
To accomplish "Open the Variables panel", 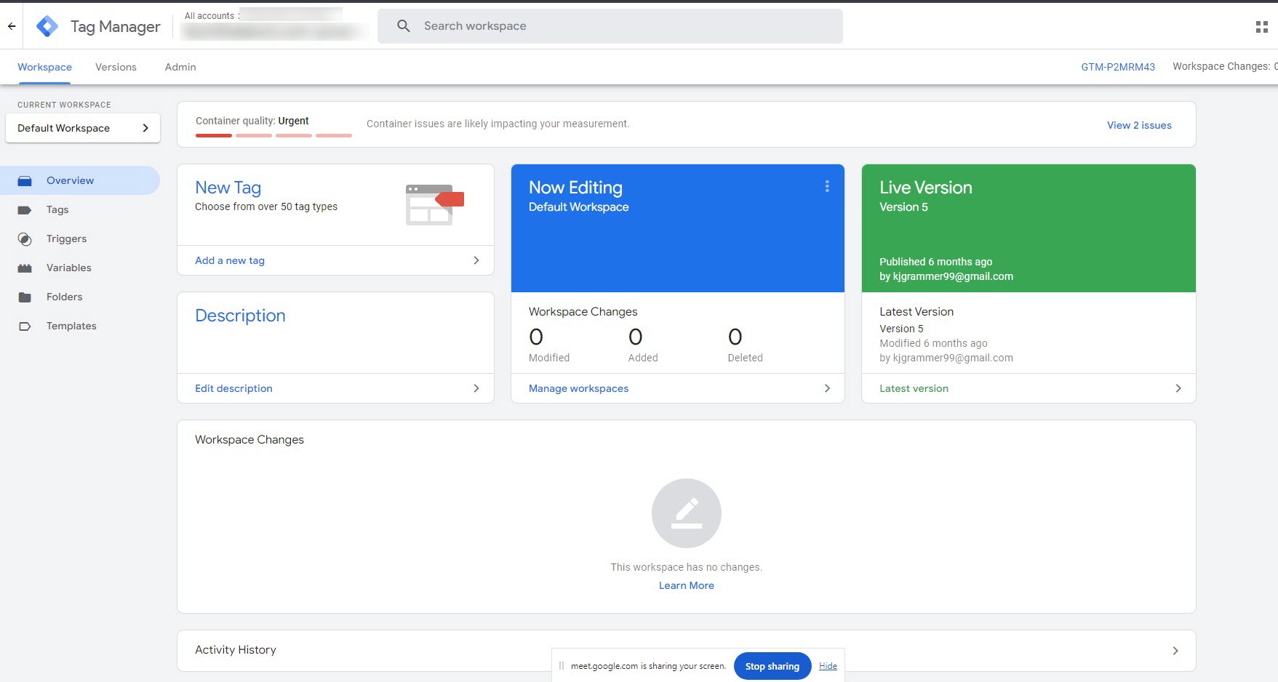I will click(69, 268).
